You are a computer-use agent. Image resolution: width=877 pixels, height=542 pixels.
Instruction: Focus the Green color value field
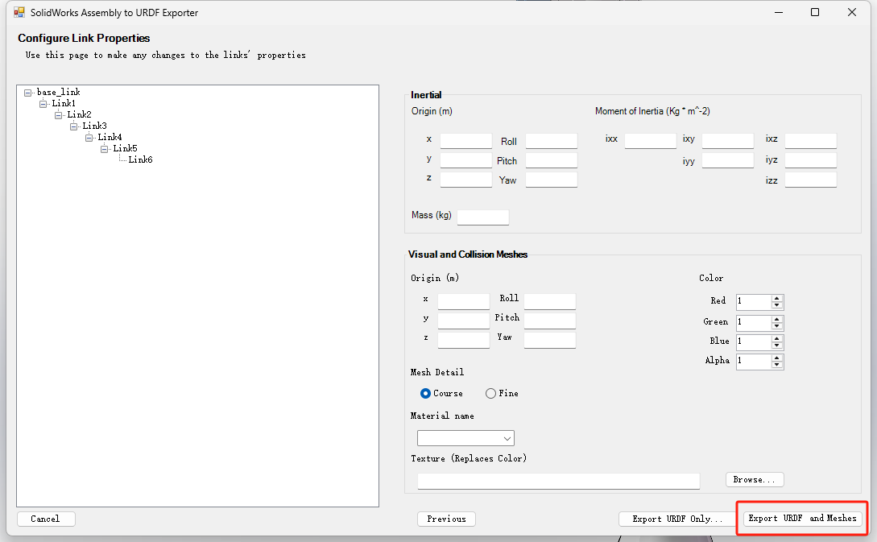754,323
